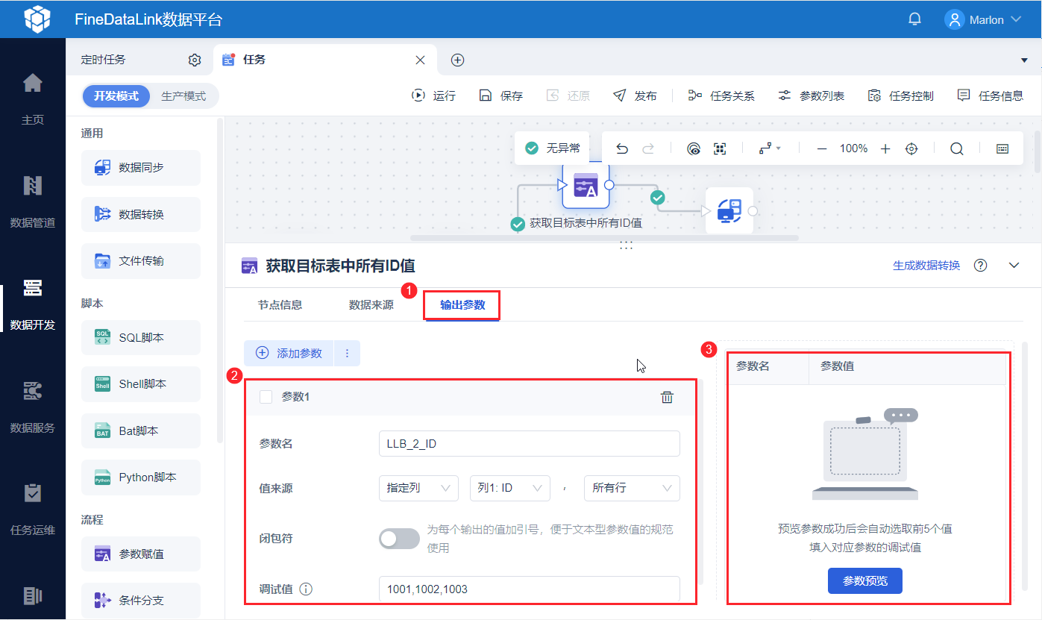Select the 参数赋值 node on canvas

[x=586, y=185]
